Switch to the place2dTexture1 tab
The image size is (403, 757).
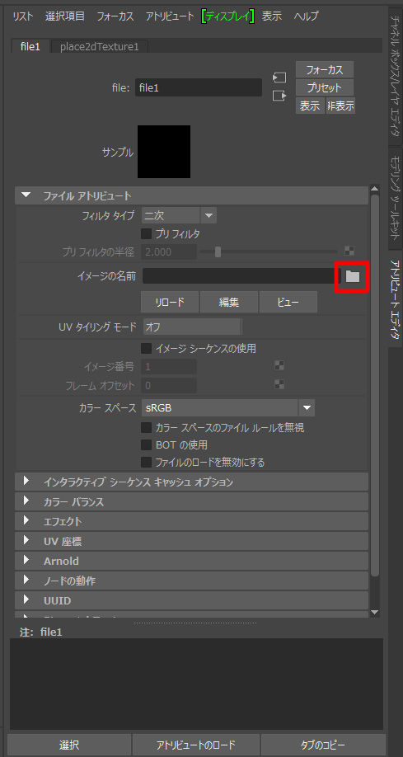(100, 46)
